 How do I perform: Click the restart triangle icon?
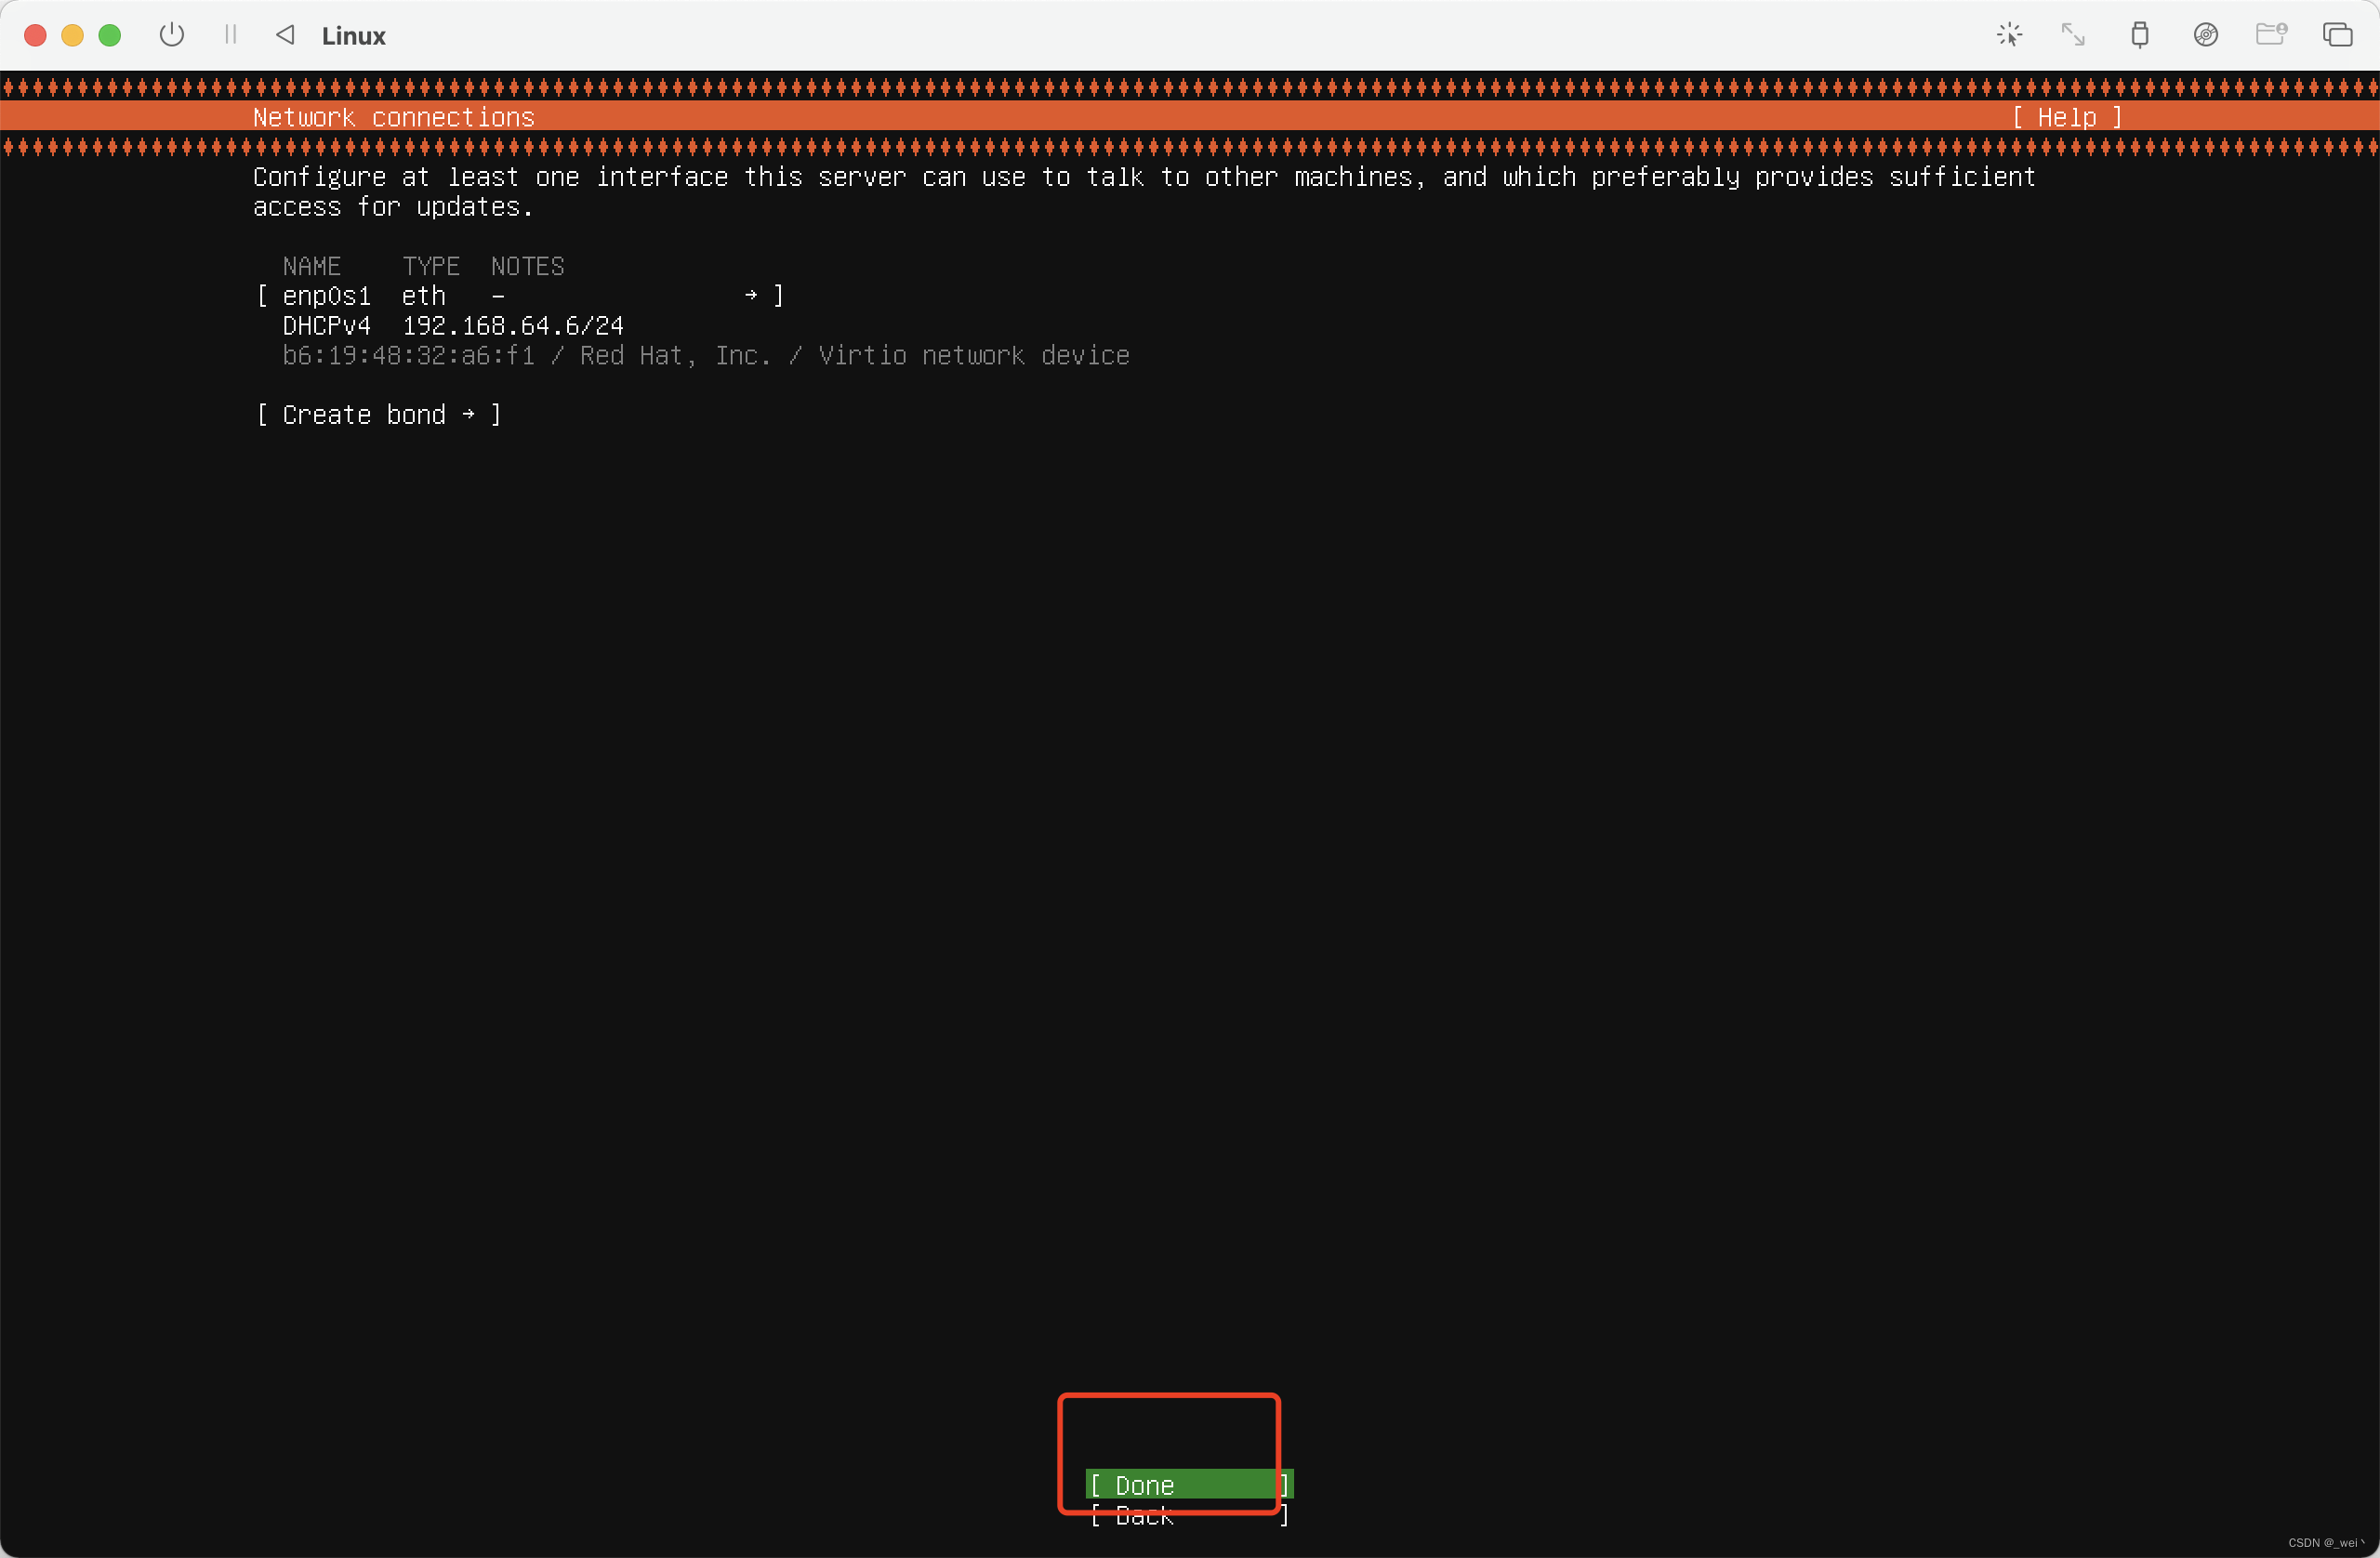(x=286, y=35)
